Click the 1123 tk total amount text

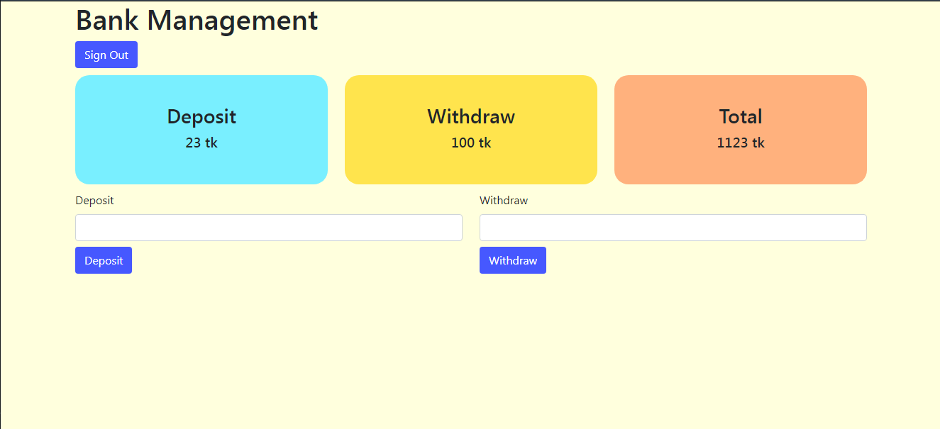(740, 143)
